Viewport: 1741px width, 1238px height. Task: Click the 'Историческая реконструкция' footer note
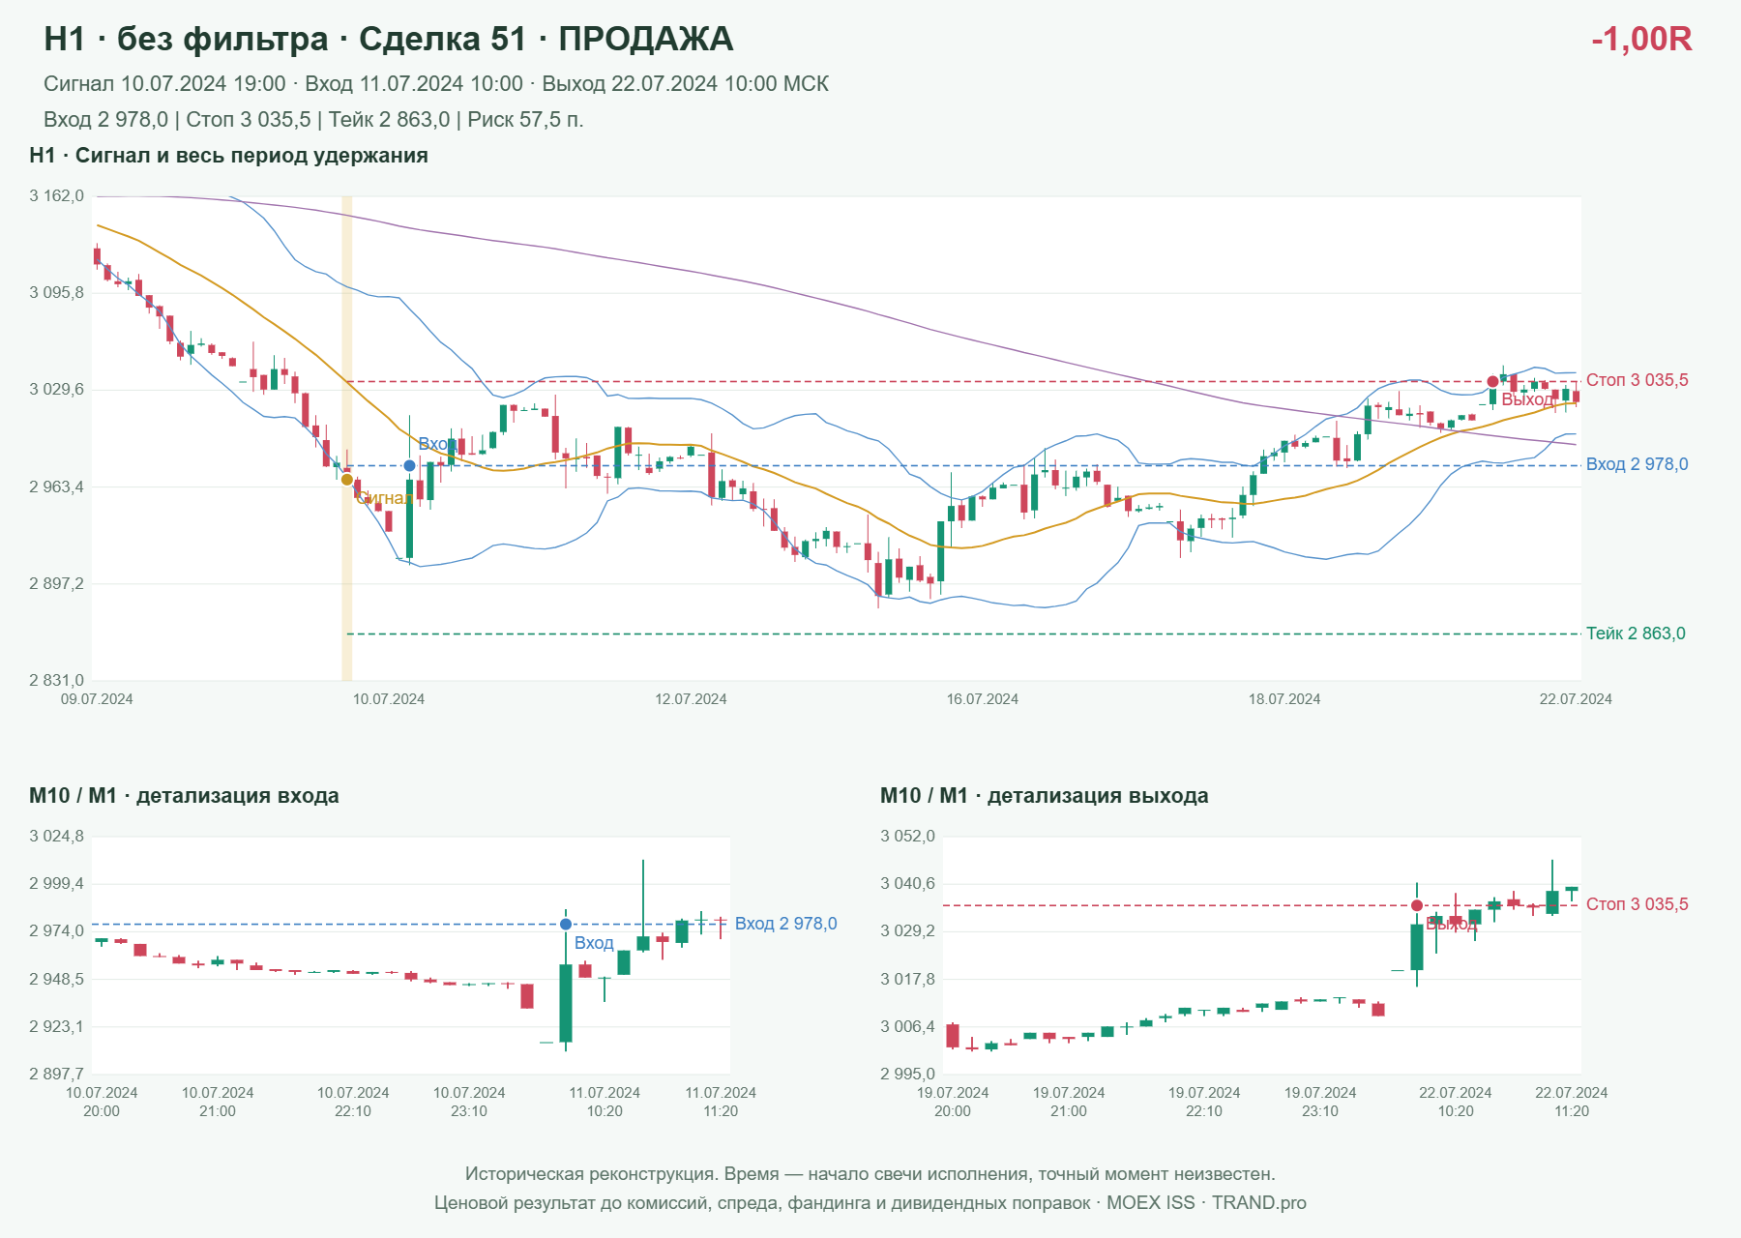pyautogui.click(x=870, y=1174)
